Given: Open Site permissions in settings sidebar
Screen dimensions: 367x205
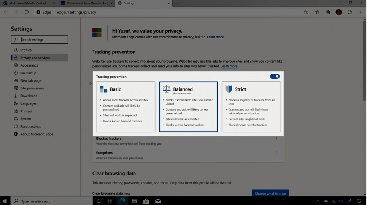Looking at the screenshot, I should point(32,88).
